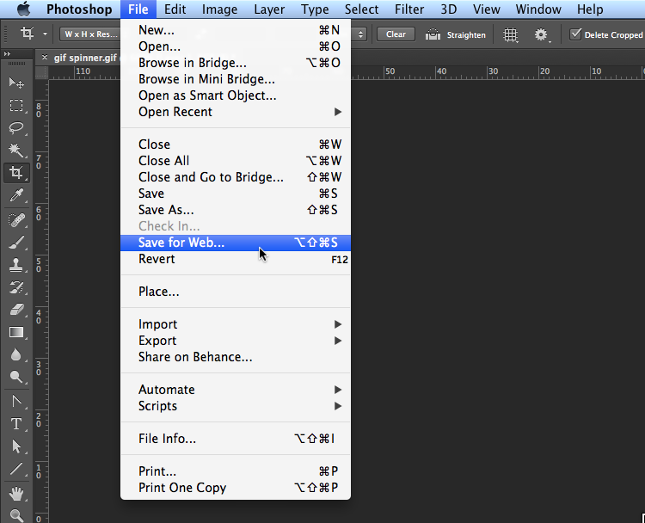Select the Lasso tool
Viewport: 645px width, 523px height.
tap(16, 127)
